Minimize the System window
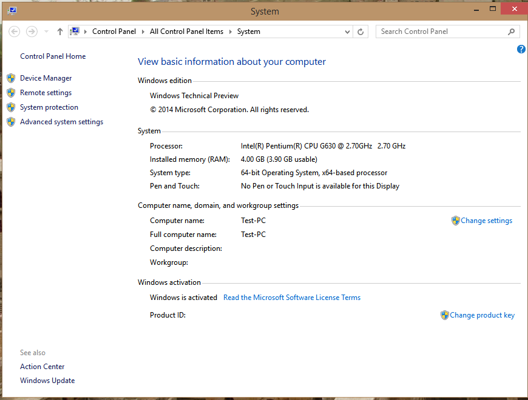Image resolution: width=528 pixels, height=400 pixels. [x=476, y=10]
